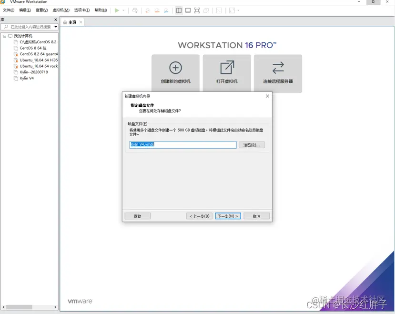
Task: Collapse the 我的计算机 tree node
Action: coord(5,36)
